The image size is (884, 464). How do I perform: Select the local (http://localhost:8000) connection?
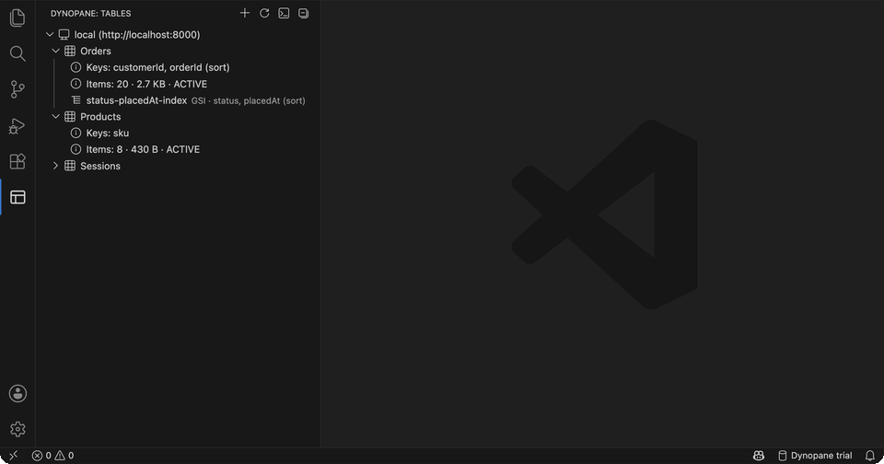137,34
